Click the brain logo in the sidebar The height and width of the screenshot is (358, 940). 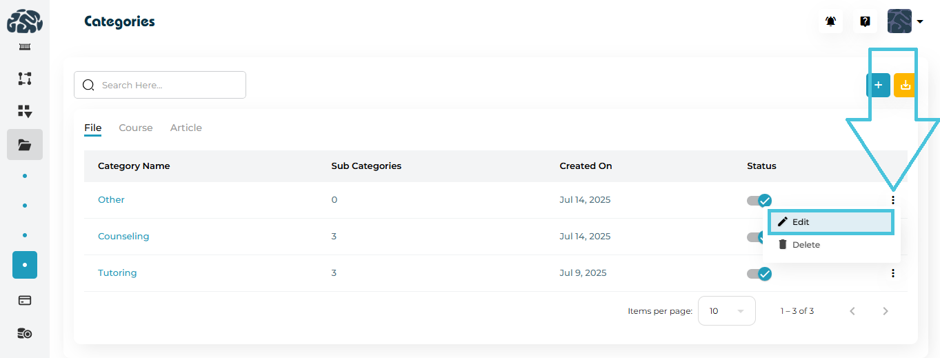25,22
